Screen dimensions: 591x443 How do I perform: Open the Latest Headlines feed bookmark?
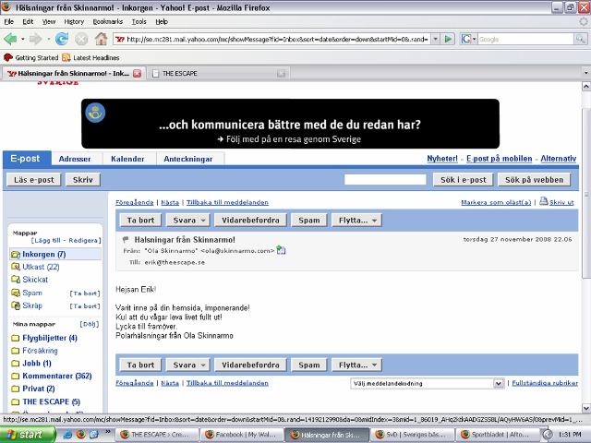pyautogui.click(x=90, y=57)
